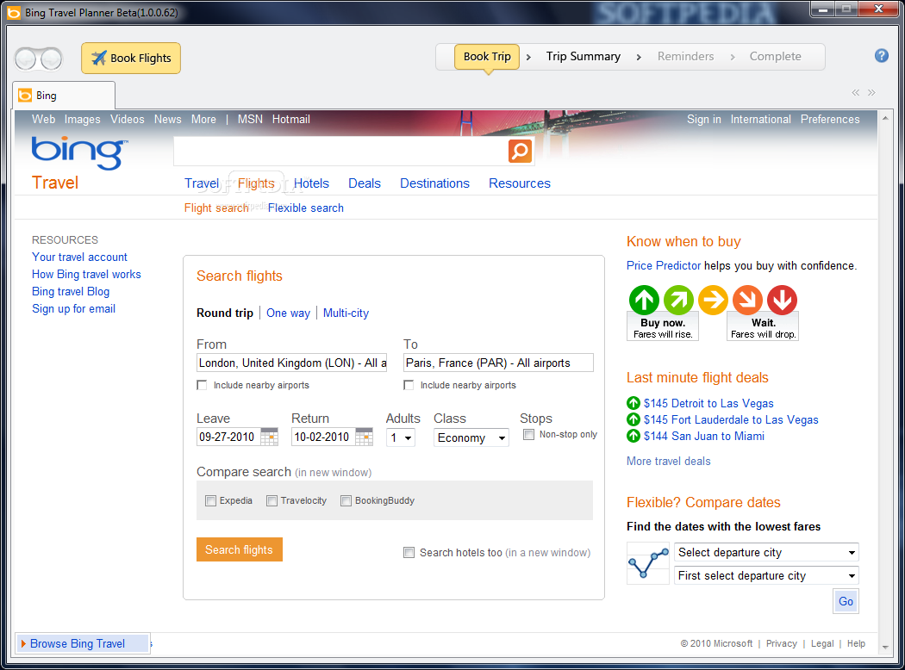Click the page scrollbar up arrow
Image resolution: width=905 pixels, height=670 pixels.
pos(885,118)
